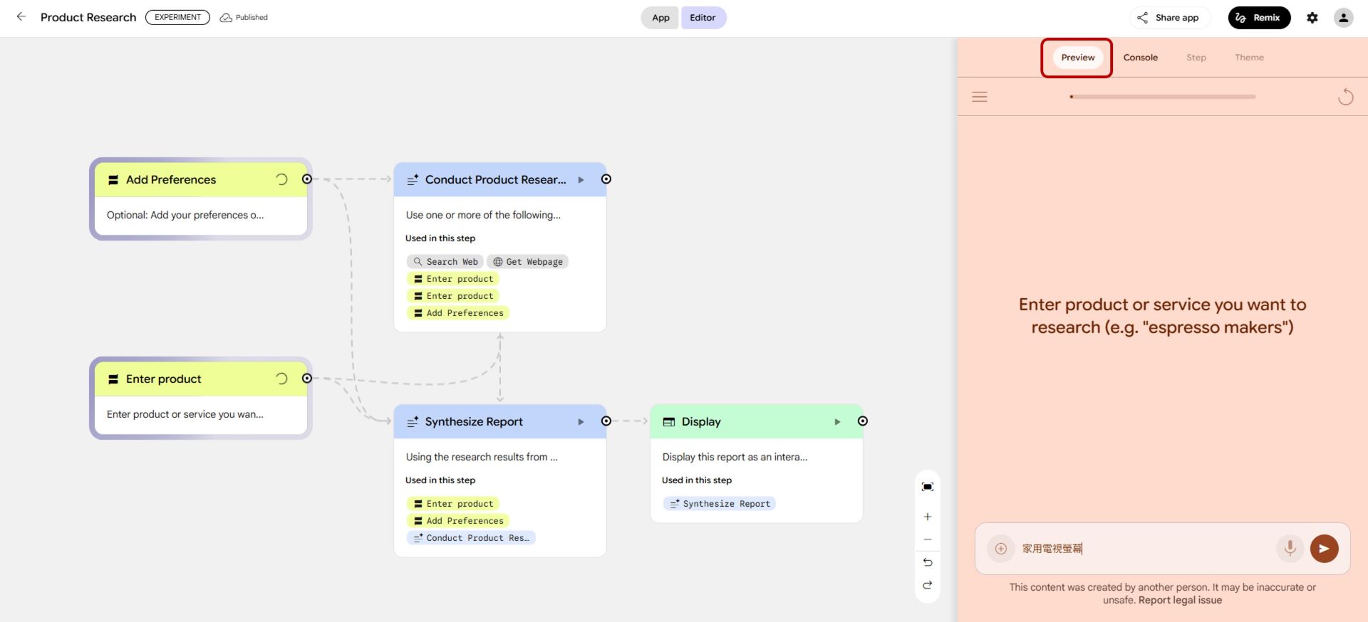Click the back arrow next to Product Research

(21, 17)
